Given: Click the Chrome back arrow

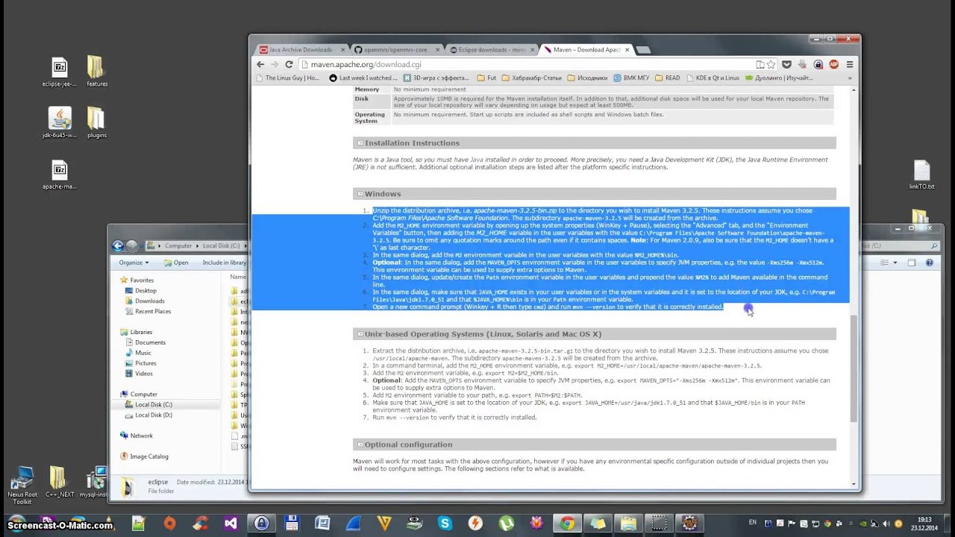Looking at the screenshot, I should coord(260,64).
